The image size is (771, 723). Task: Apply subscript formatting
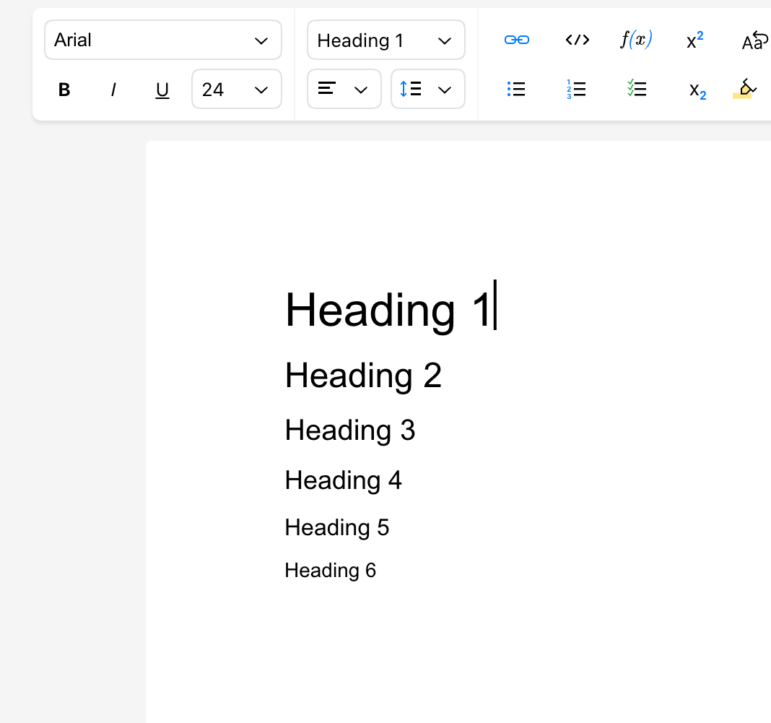tap(697, 90)
